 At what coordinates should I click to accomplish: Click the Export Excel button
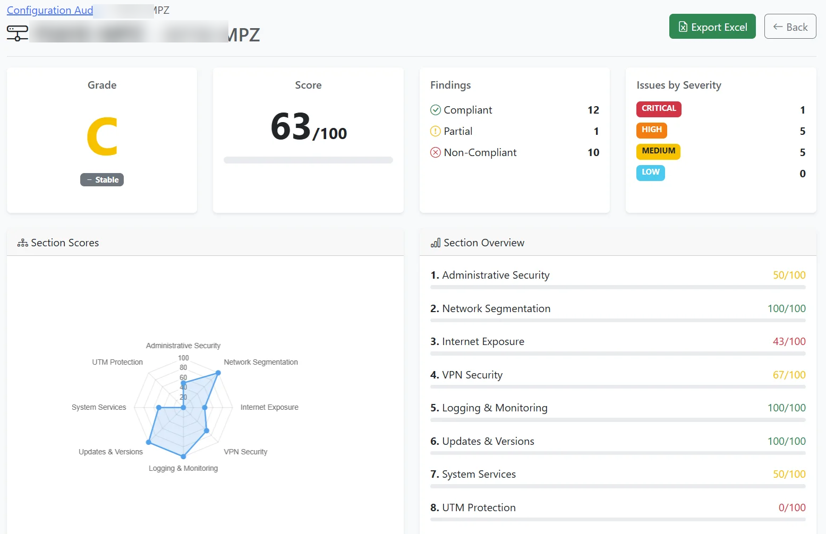712,26
